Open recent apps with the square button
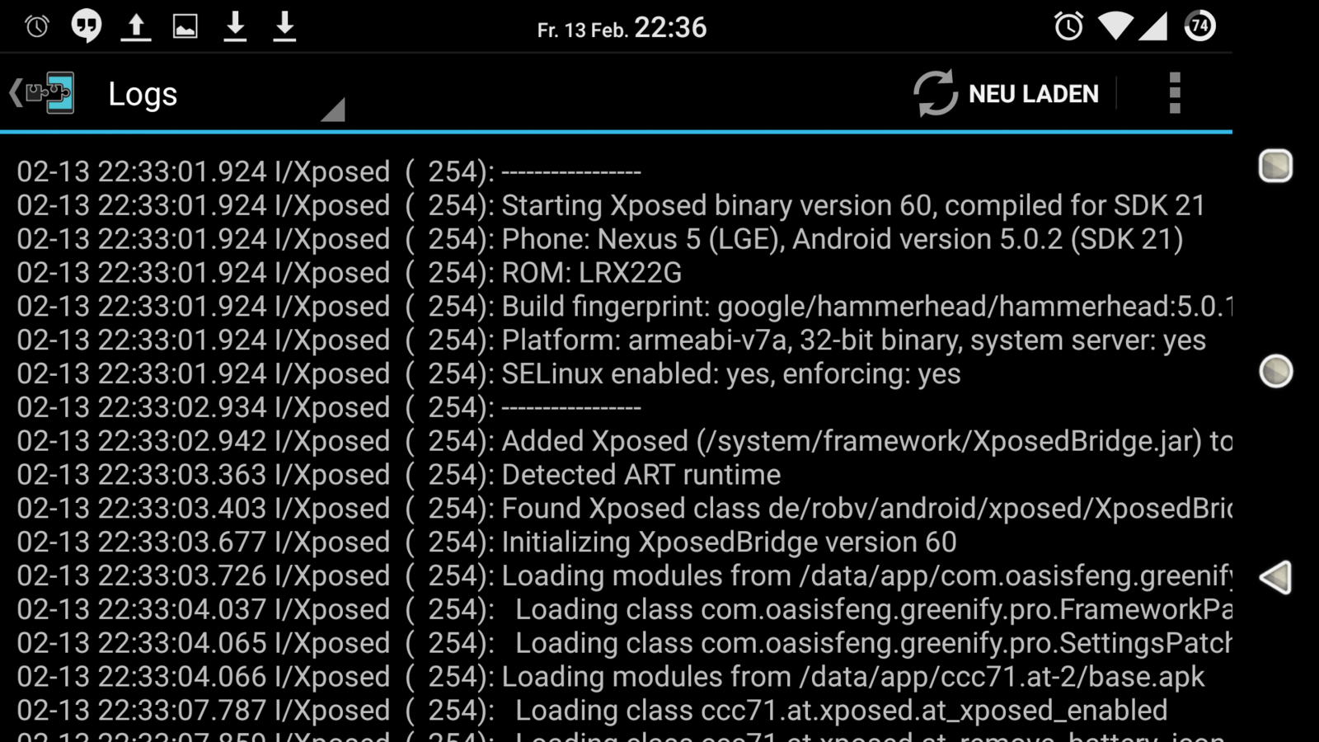 (1275, 166)
